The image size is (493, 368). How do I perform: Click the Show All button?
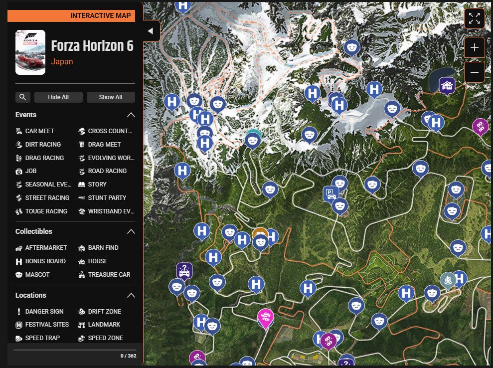pos(111,97)
